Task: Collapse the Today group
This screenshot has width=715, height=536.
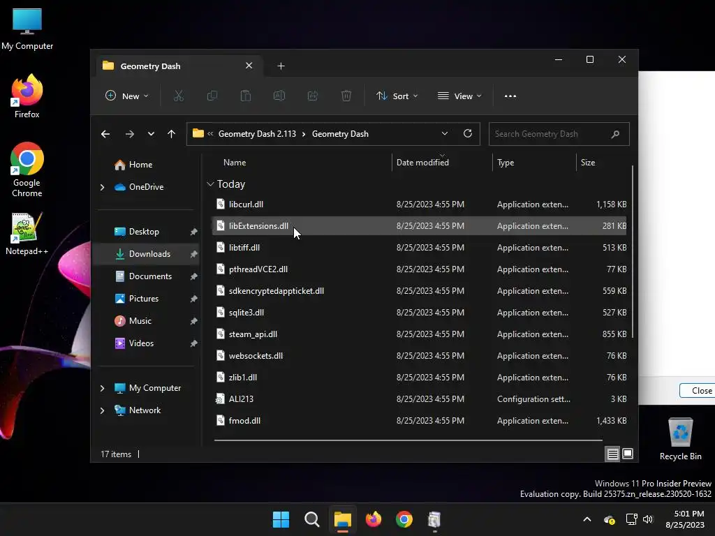Action: [x=210, y=184]
